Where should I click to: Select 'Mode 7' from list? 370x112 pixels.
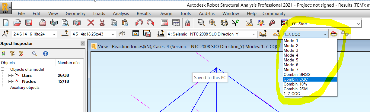(x=310, y=70)
